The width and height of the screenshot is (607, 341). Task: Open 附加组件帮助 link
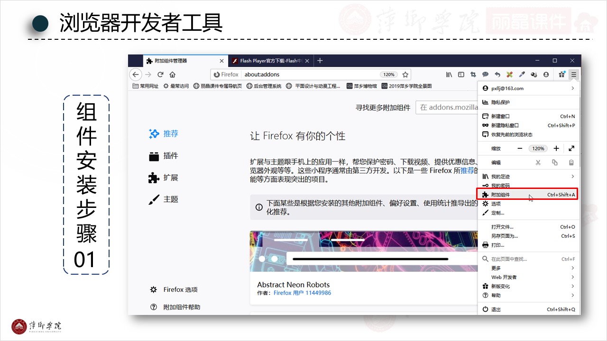click(175, 307)
